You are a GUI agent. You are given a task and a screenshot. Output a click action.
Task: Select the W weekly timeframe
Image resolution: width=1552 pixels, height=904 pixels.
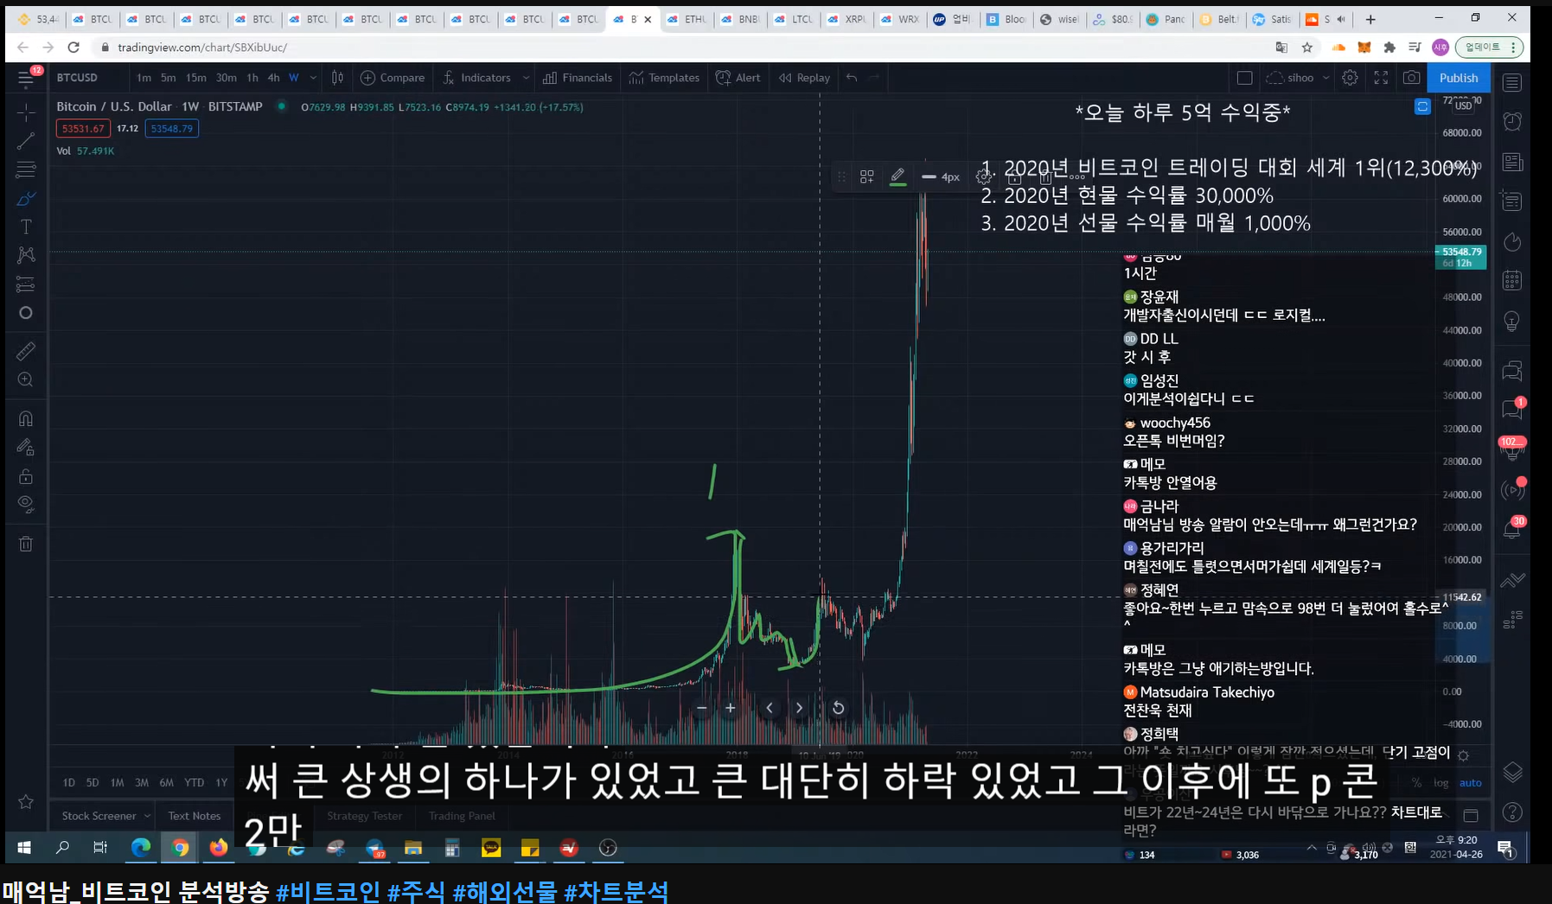tap(294, 78)
